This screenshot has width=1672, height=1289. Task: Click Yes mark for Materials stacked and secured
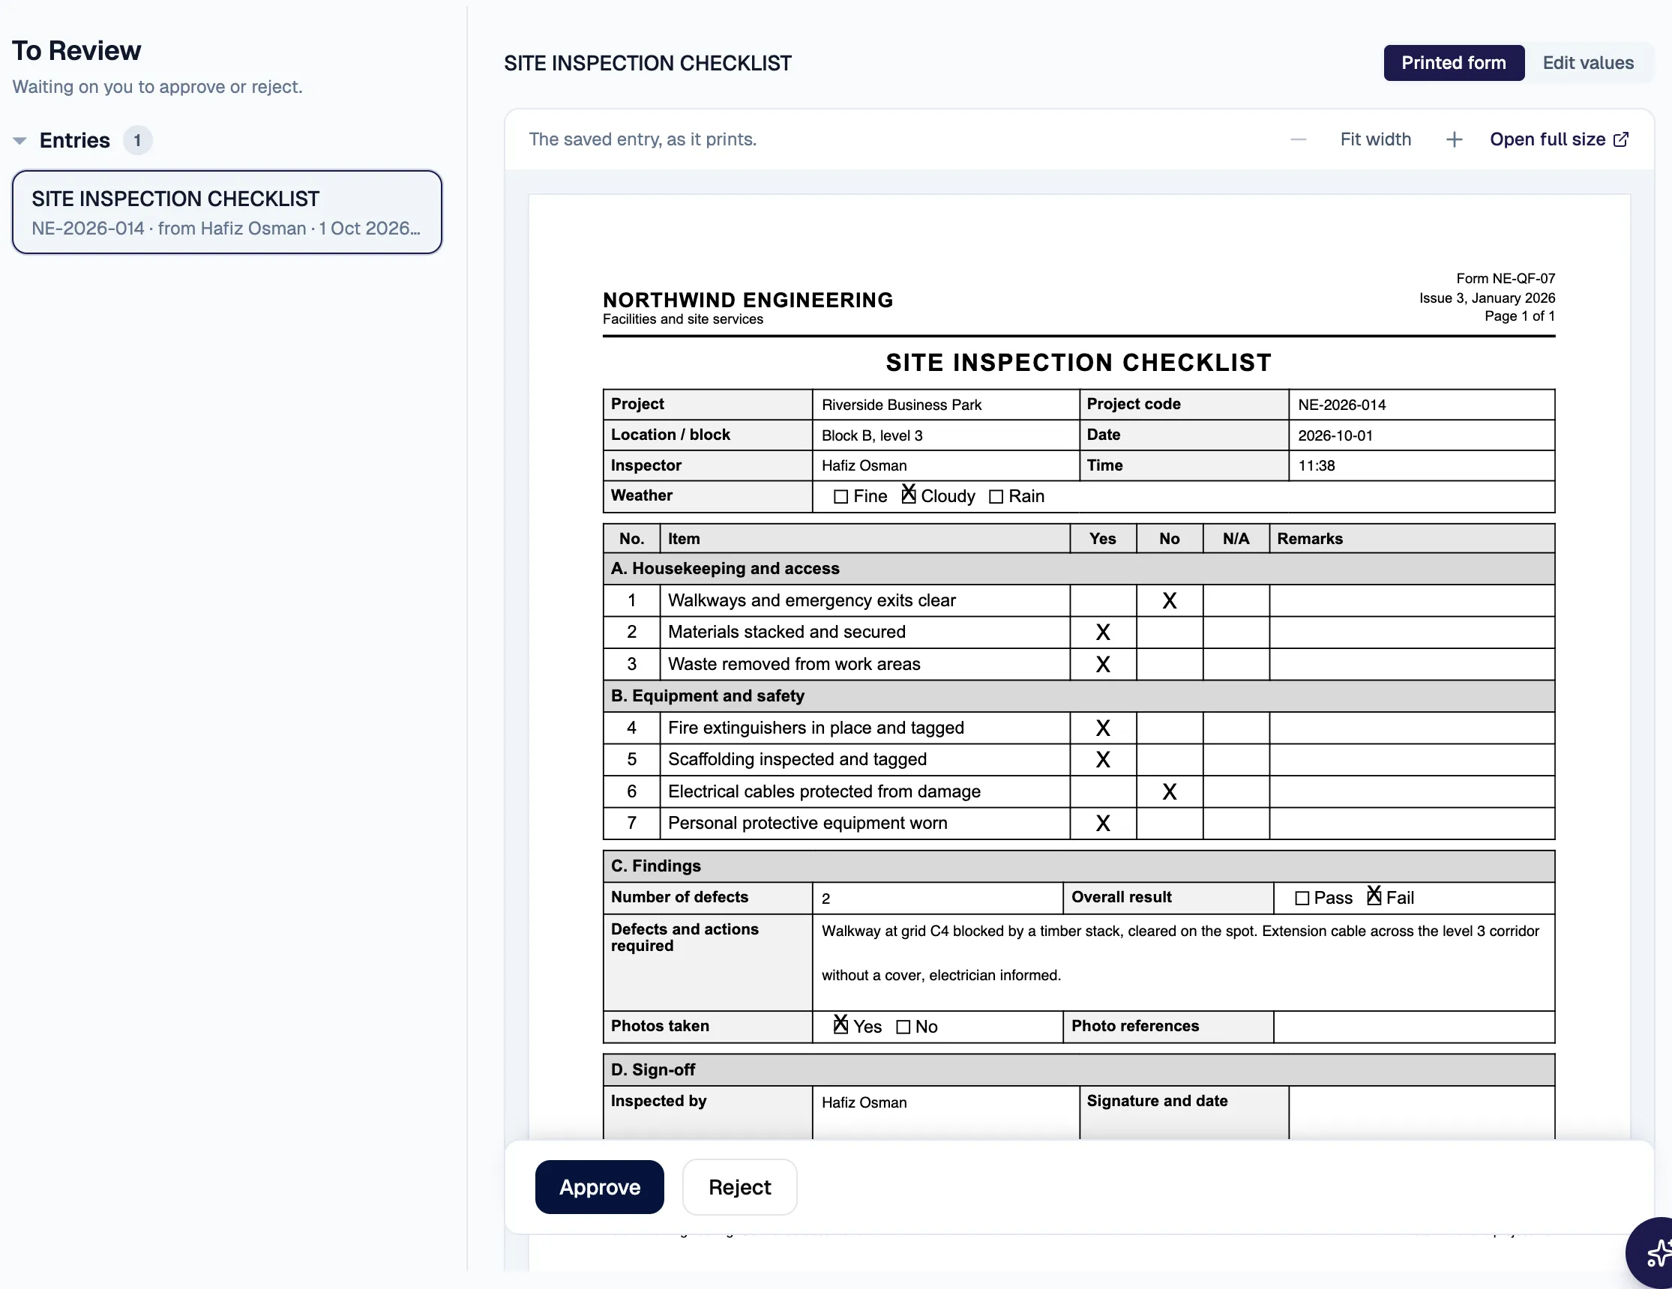1102,633
